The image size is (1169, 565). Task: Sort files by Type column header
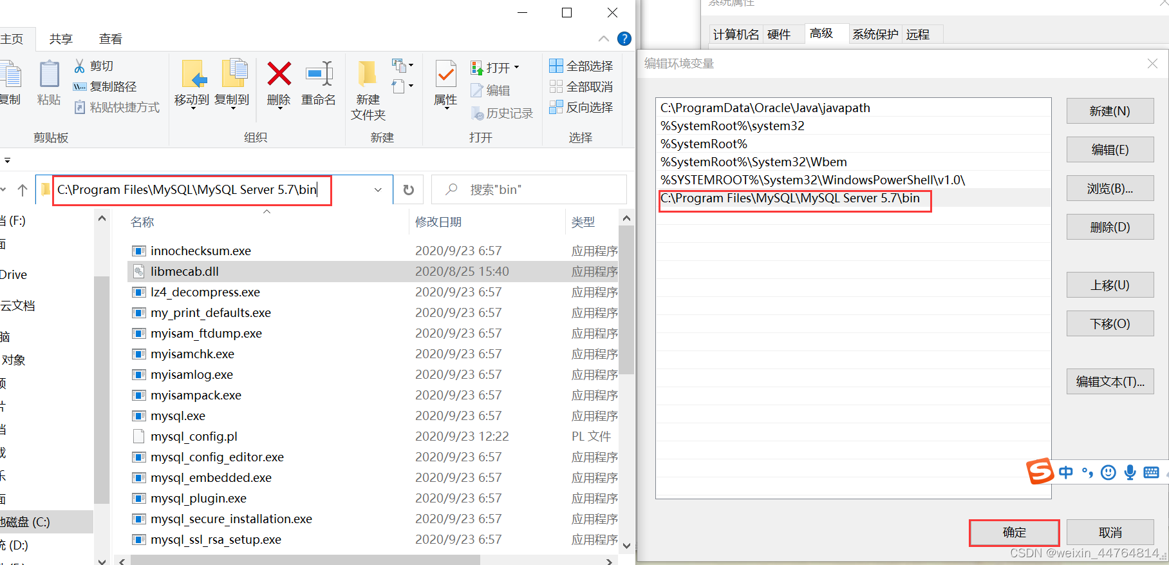coord(583,222)
